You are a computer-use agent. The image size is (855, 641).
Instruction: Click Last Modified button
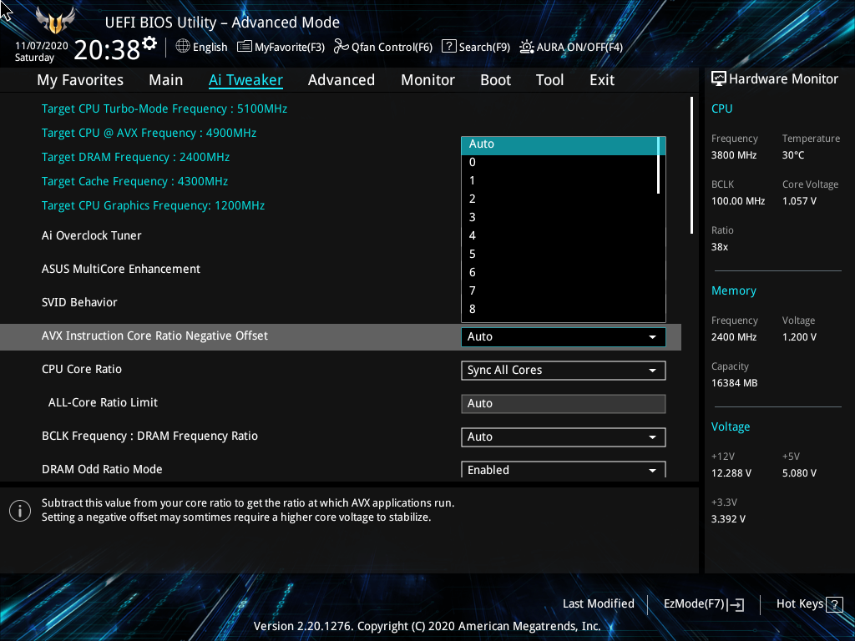pos(598,604)
